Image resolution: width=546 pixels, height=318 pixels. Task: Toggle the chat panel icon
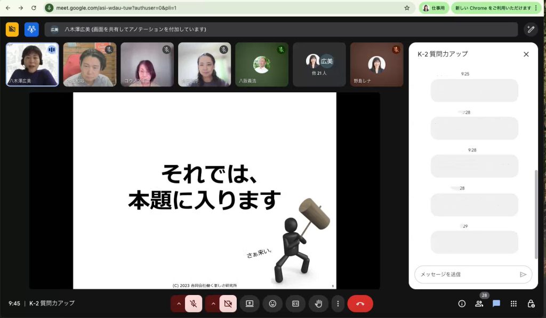496,304
